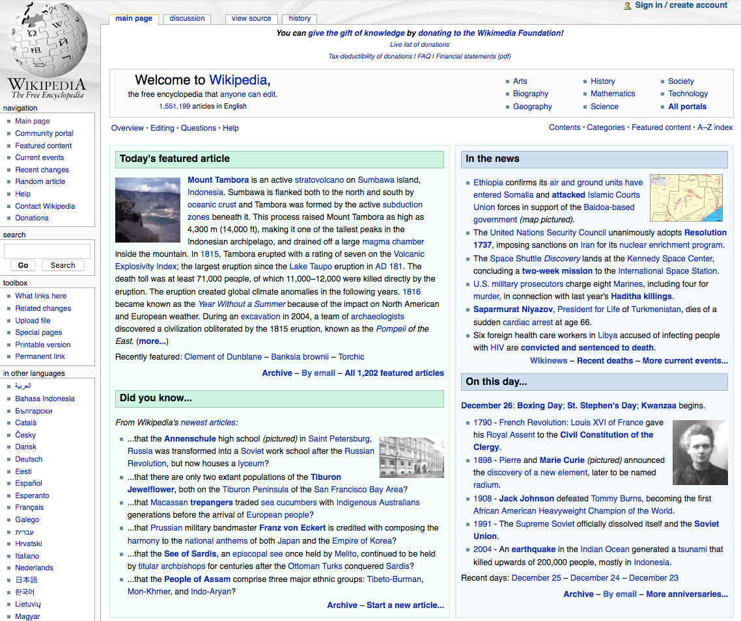Open the Arts portal

(x=520, y=81)
